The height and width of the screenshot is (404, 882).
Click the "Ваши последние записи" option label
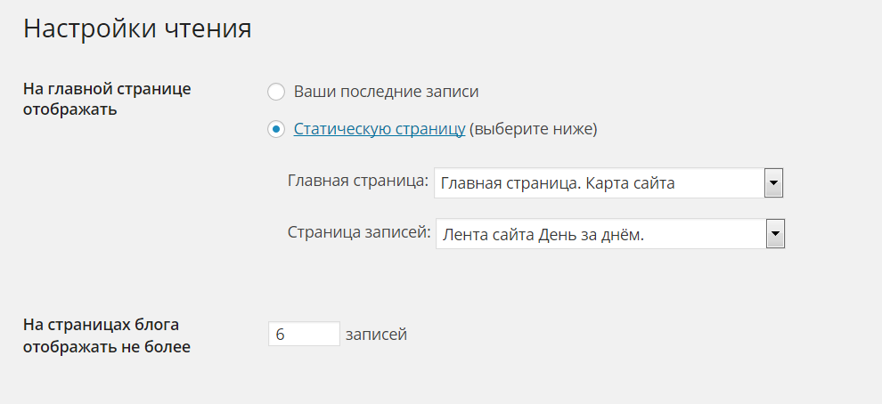click(x=386, y=92)
